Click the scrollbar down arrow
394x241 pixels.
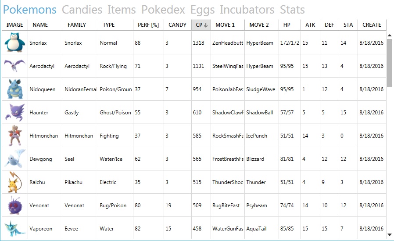click(390, 235)
